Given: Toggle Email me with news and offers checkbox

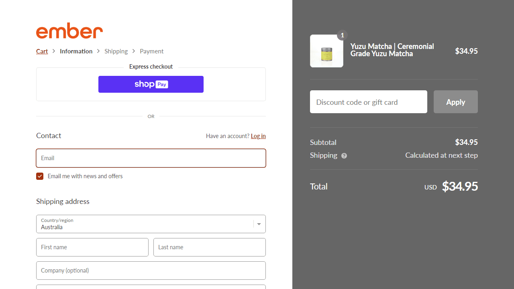Looking at the screenshot, I should (x=40, y=176).
